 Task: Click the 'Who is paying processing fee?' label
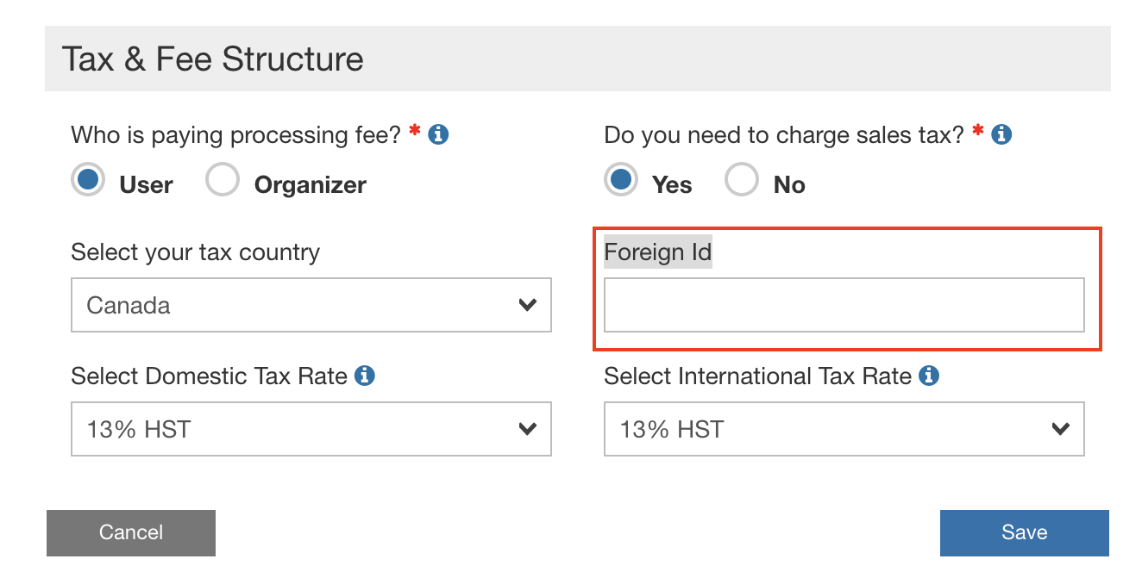(x=235, y=135)
